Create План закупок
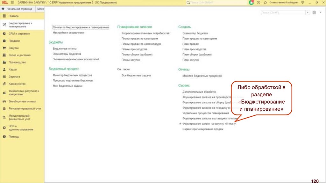The width and height of the screenshot is (326, 183). point(191,60)
